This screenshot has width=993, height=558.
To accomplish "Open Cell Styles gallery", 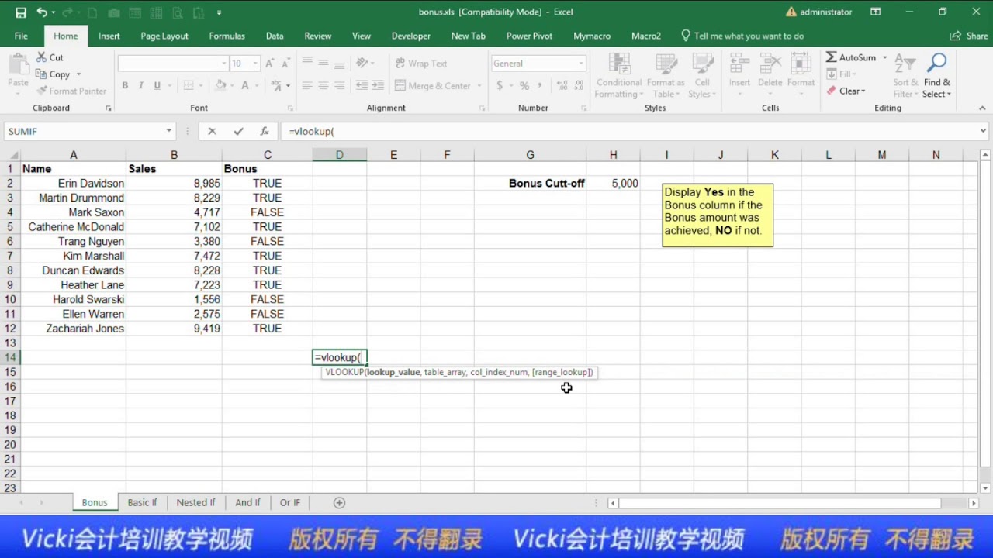I will coord(702,75).
